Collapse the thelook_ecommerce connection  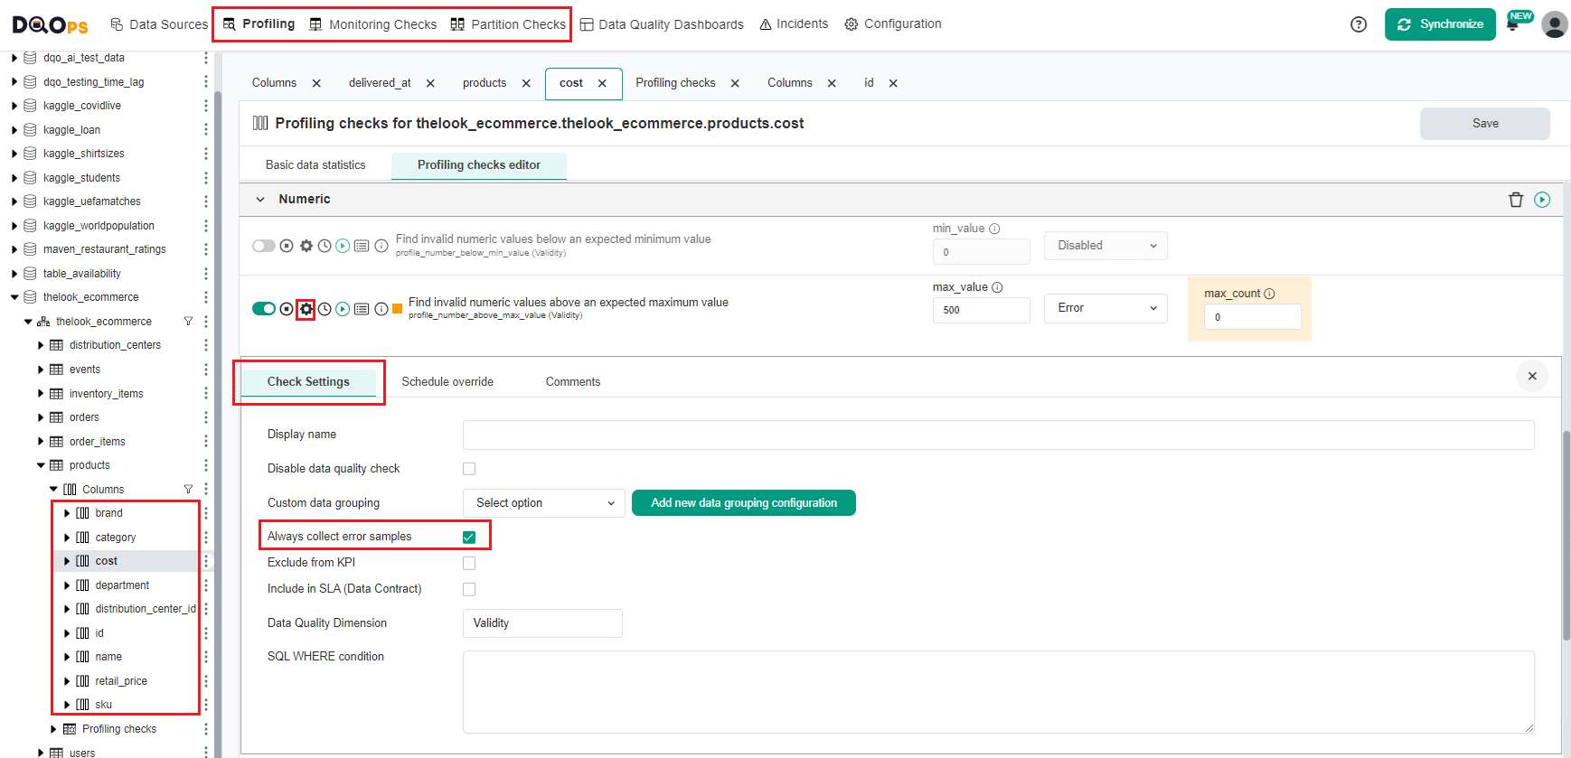point(14,297)
